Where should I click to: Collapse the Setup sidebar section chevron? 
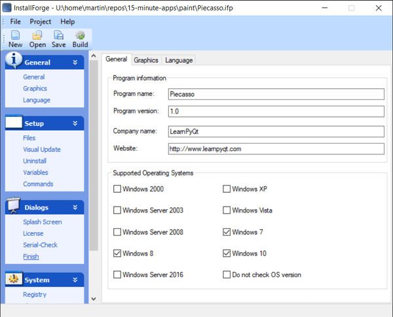pos(75,124)
